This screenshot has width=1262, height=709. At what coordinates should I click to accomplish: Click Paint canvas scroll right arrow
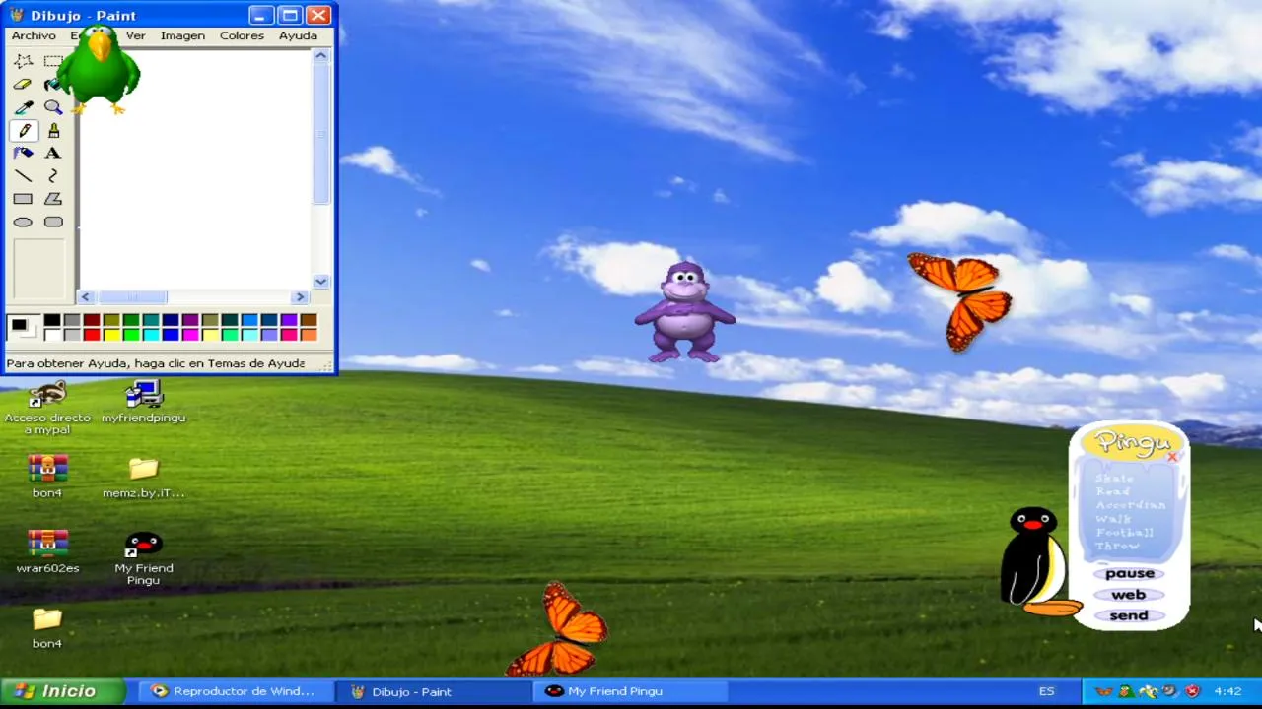tap(300, 296)
